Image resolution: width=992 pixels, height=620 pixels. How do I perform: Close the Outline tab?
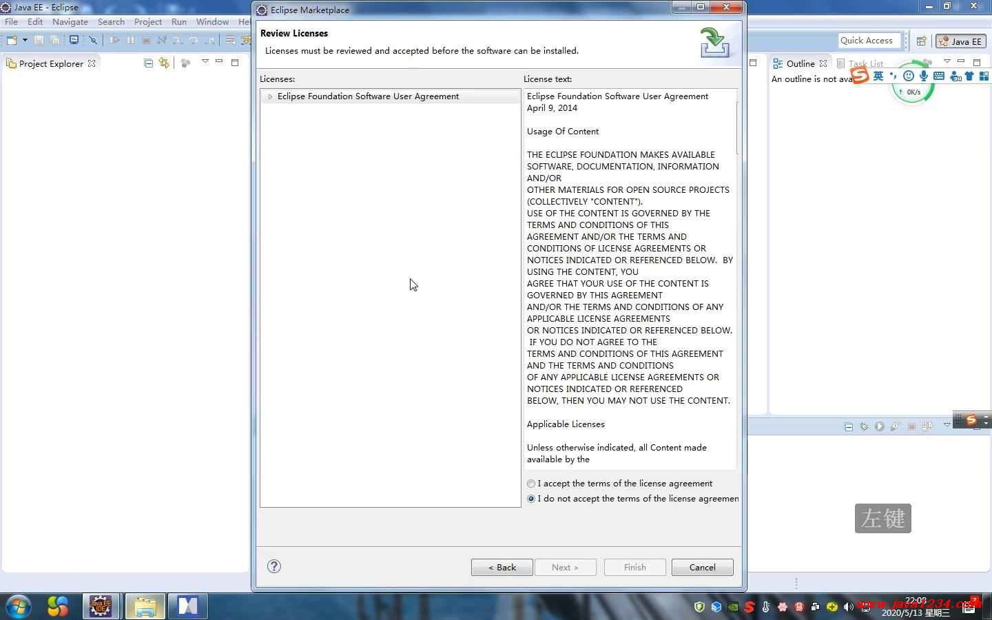pyautogui.click(x=823, y=63)
